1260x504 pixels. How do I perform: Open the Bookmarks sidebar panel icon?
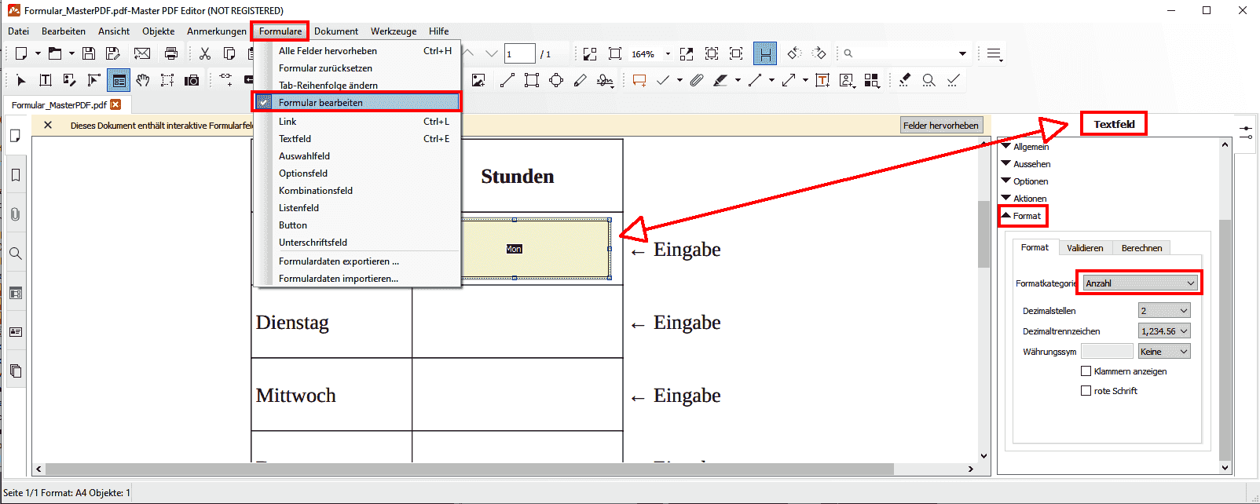pyautogui.click(x=16, y=175)
